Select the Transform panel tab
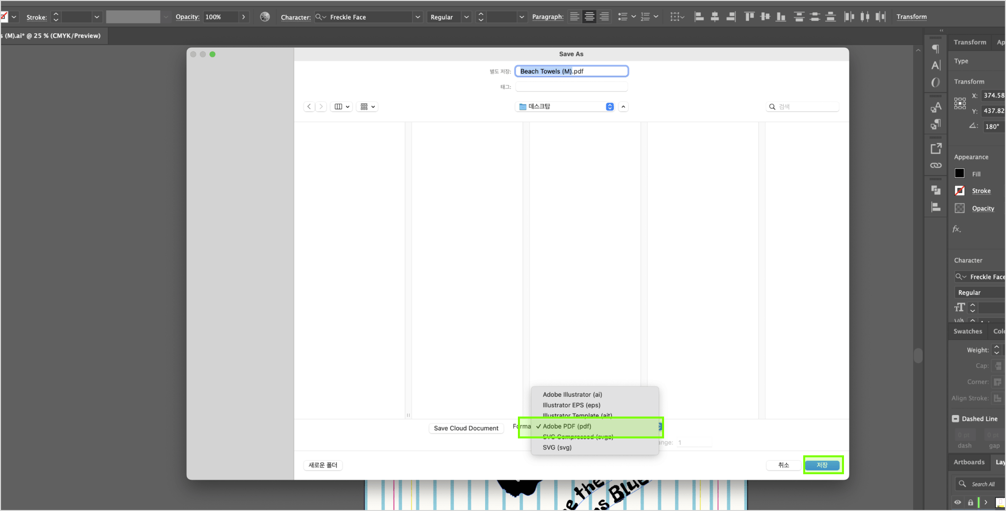The width and height of the screenshot is (1006, 511). point(970,42)
